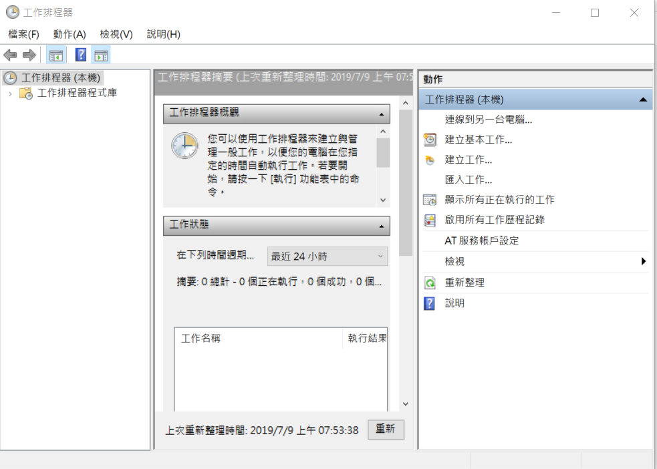
Task: Click 啟用所有工作歷程記錄 action
Action: click(x=495, y=220)
